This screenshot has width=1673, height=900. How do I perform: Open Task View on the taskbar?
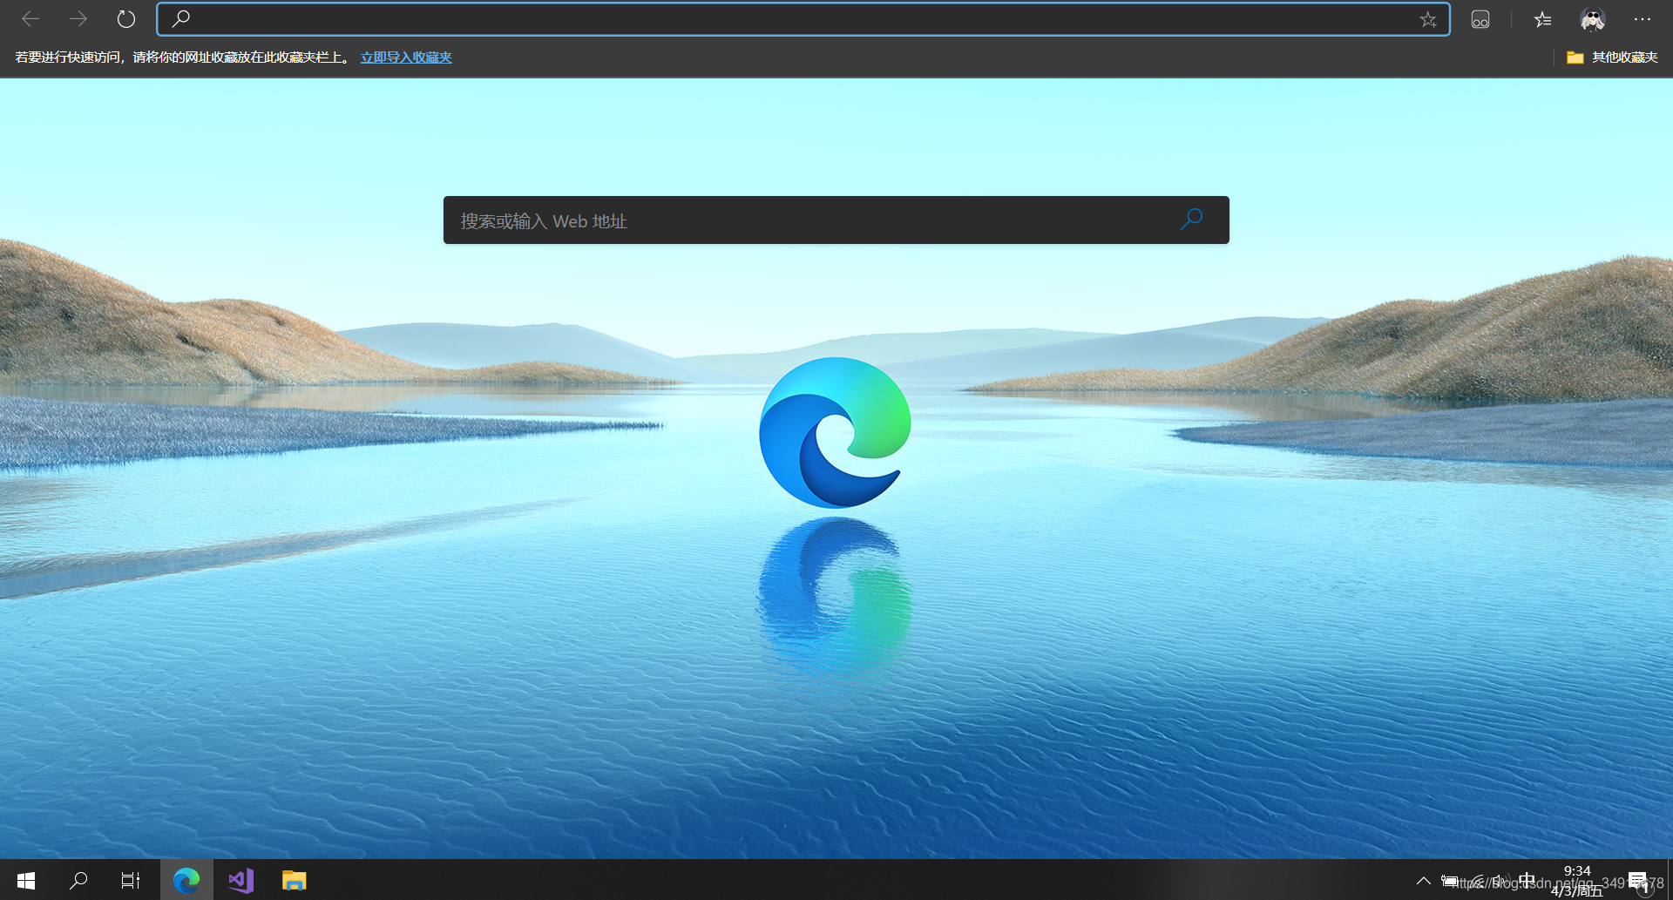tap(131, 880)
